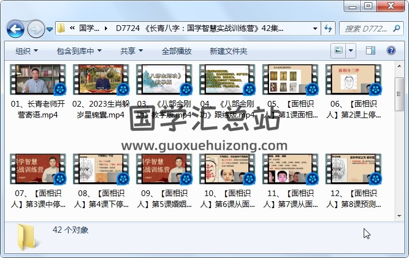Select video 08 面相识人第4课 thumbnail
This screenshot has width=409, height=258.
click(x=101, y=169)
